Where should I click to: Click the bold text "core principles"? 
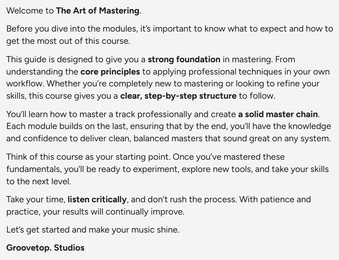110,72
